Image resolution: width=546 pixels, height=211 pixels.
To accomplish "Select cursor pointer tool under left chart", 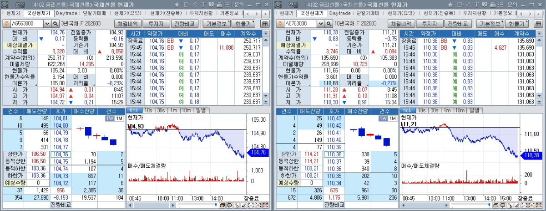I will [237, 206].
